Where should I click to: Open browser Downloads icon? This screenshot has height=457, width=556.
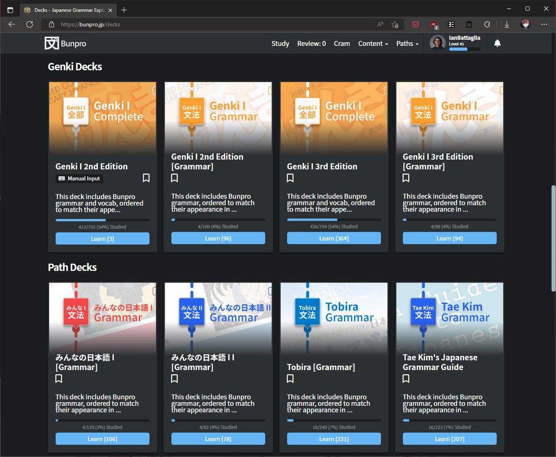pos(506,24)
